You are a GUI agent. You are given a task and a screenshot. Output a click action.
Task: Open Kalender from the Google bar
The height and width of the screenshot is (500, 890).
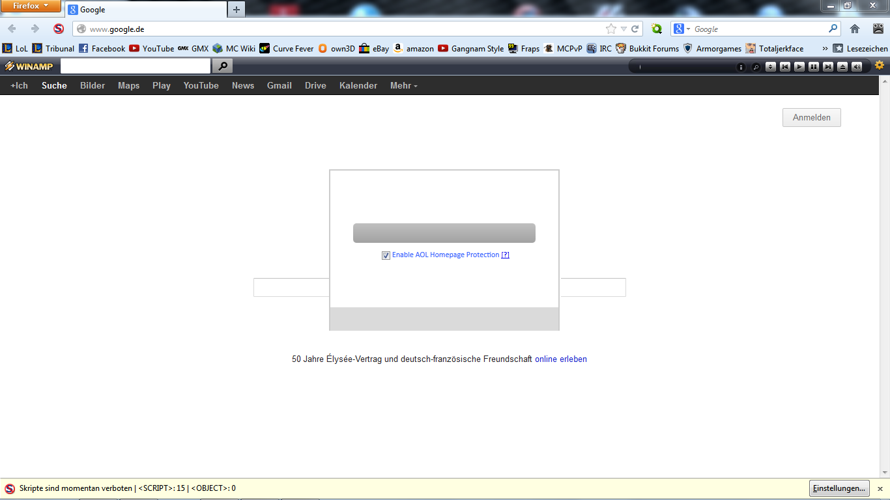(358, 85)
